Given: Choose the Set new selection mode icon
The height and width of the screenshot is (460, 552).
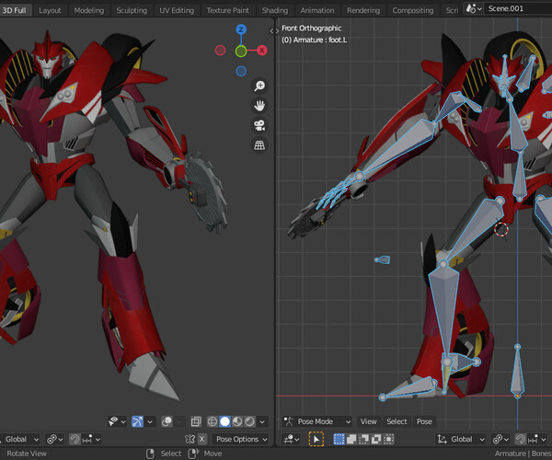Looking at the screenshot, I should [339, 439].
